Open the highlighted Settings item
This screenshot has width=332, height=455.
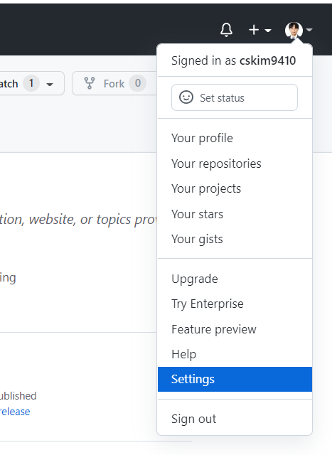[235, 379]
